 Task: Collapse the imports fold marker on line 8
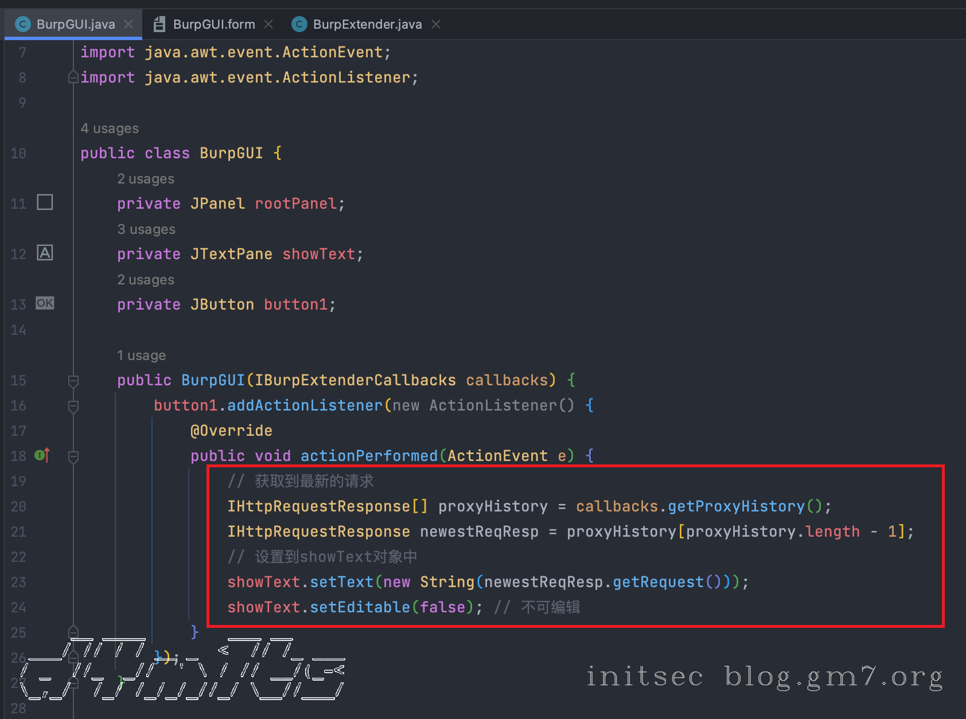tap(73, 77)
